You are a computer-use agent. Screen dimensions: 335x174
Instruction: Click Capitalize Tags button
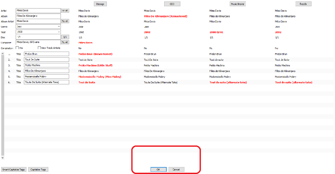[x=38, y=169]
